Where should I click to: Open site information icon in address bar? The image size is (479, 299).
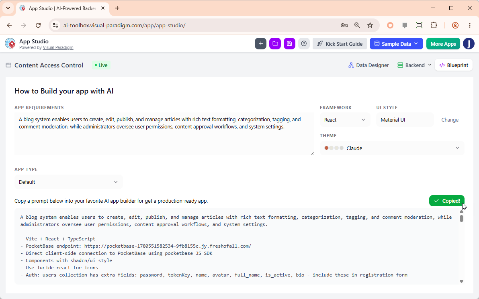click(55, 25)
